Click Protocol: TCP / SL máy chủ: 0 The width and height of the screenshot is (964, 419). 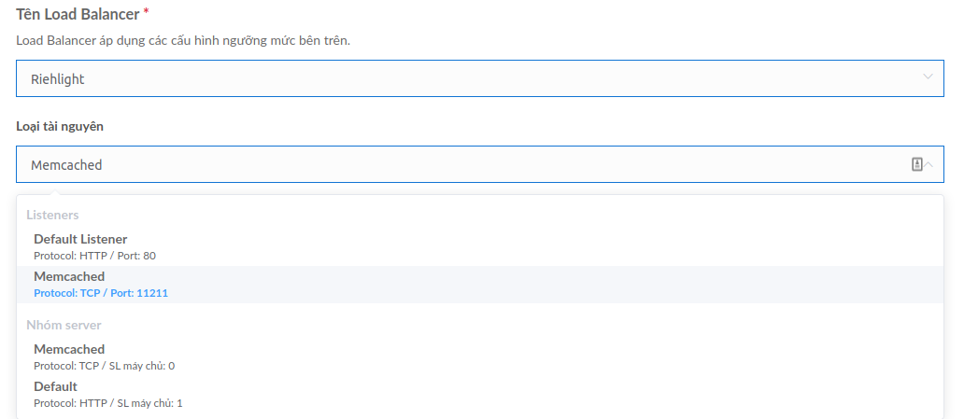pos(104,366)
